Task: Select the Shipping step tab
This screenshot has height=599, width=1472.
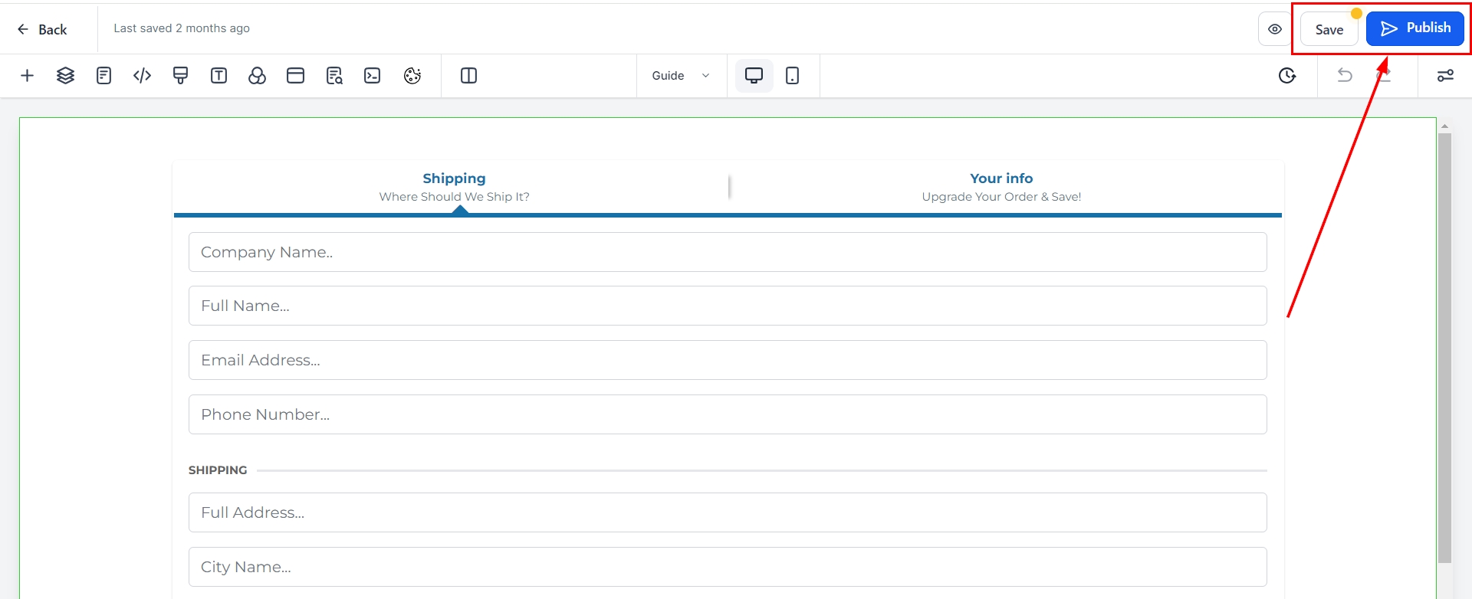Action: click(x=454, y=187)
